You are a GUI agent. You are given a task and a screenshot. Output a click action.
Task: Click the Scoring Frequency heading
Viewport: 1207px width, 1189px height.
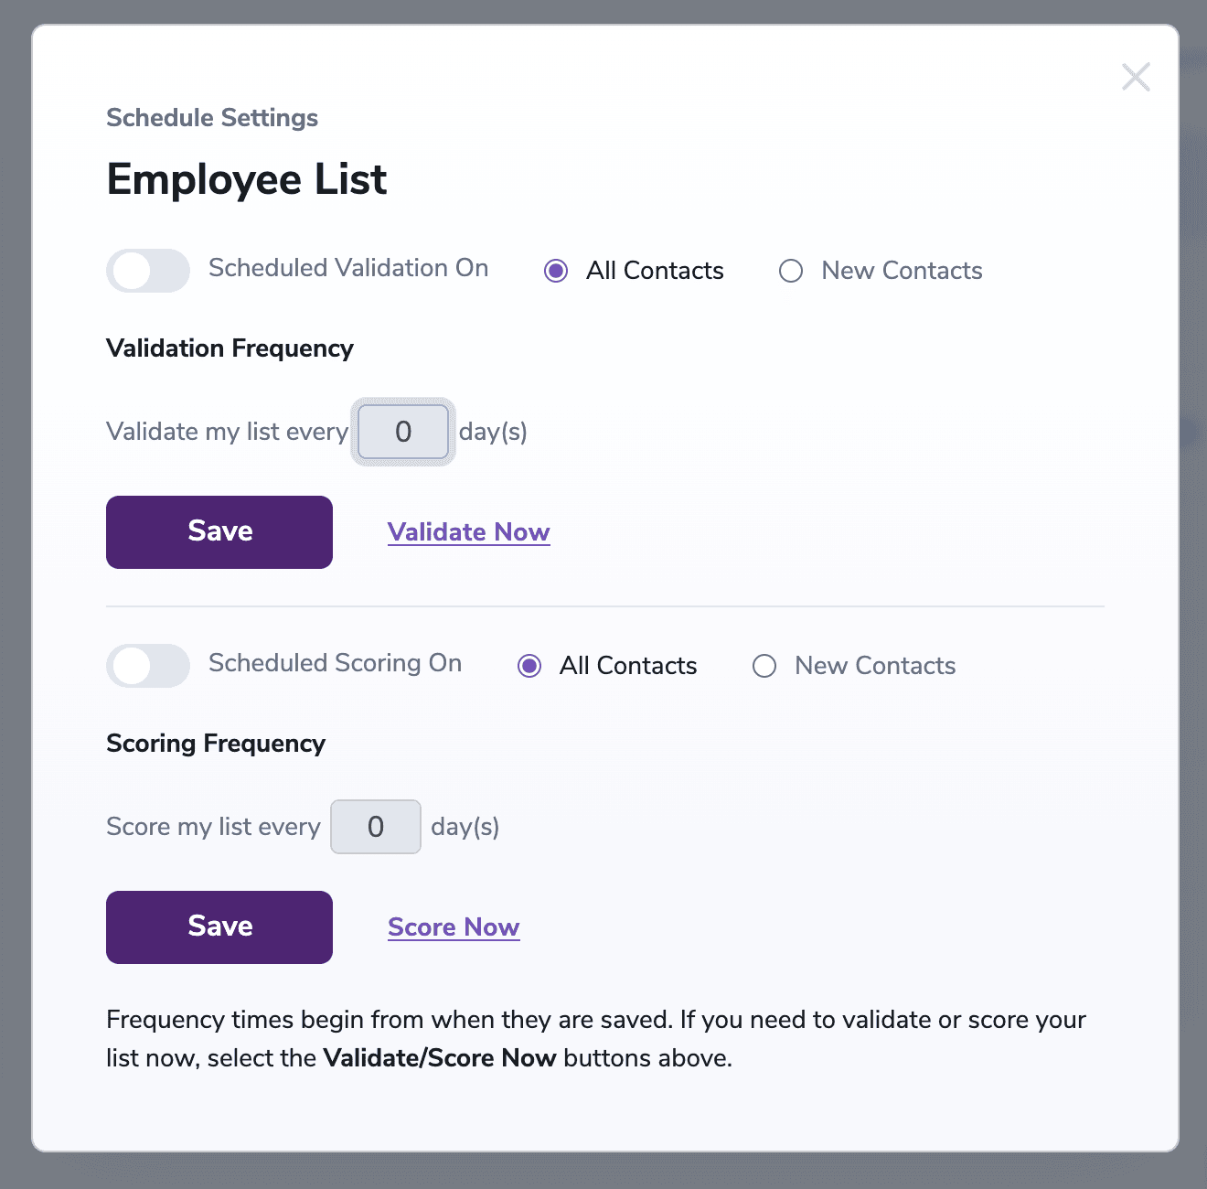pos(216,744)
